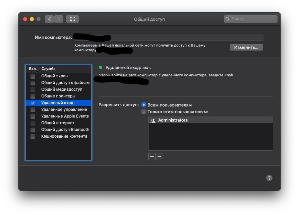Select the Удаленные Apple Events service
The height and width of the screenshot is (215, 299).
pos(58,116)
